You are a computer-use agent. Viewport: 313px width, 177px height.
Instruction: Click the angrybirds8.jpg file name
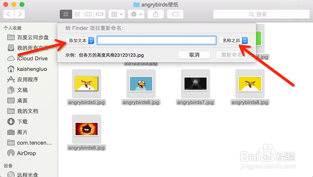(x=250, y=102)
